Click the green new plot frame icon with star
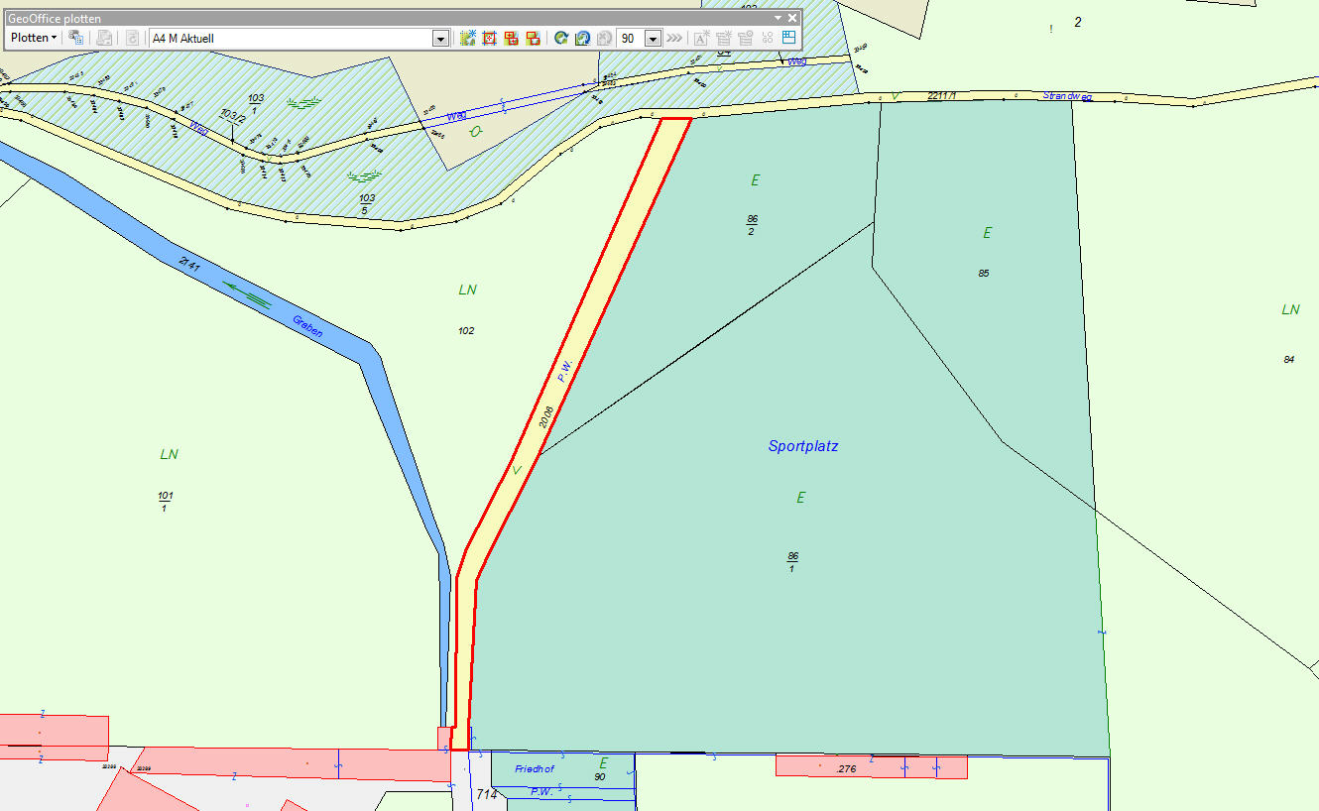This screenshot has width=1319, height=811. tap(468, 38)
